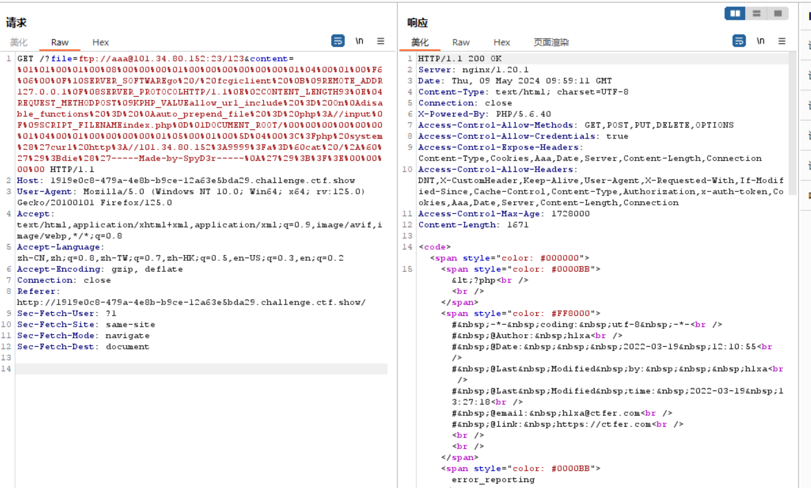Click the Sec-Fetch-Mode: navigate line
811x488 pixels.
tap(84, 335)
